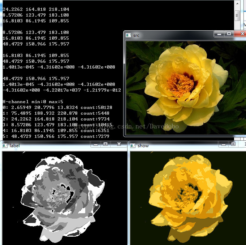This screenshot has width=246, height=245.
Task: Click the console scrollbar up arrow
Action: click(x=237, y=4)
